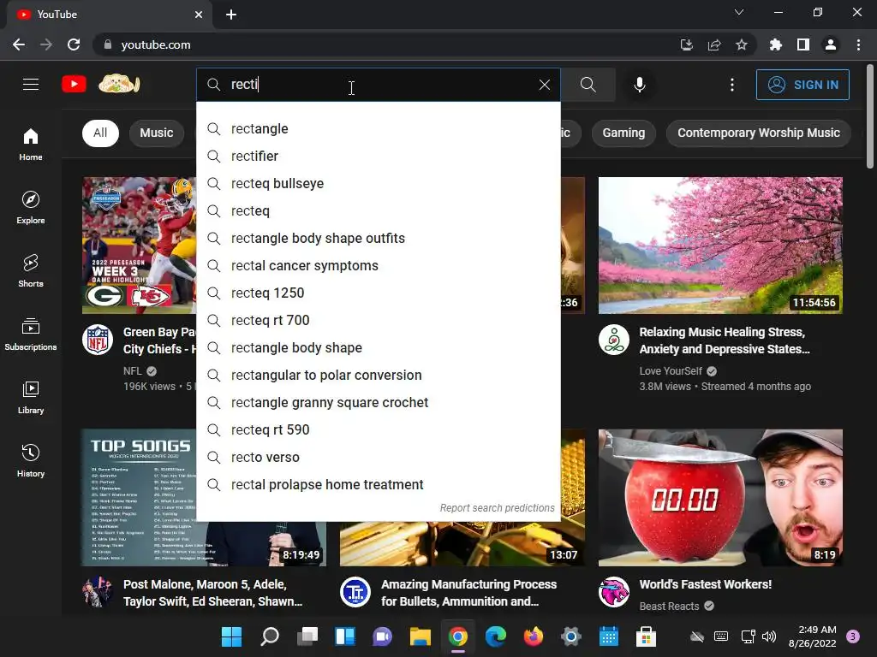Image resolution: width=877 pixels, height=657 pixels.
Task: Open the World's Fastest Workers thumbnail
Action: coord(720,497)
